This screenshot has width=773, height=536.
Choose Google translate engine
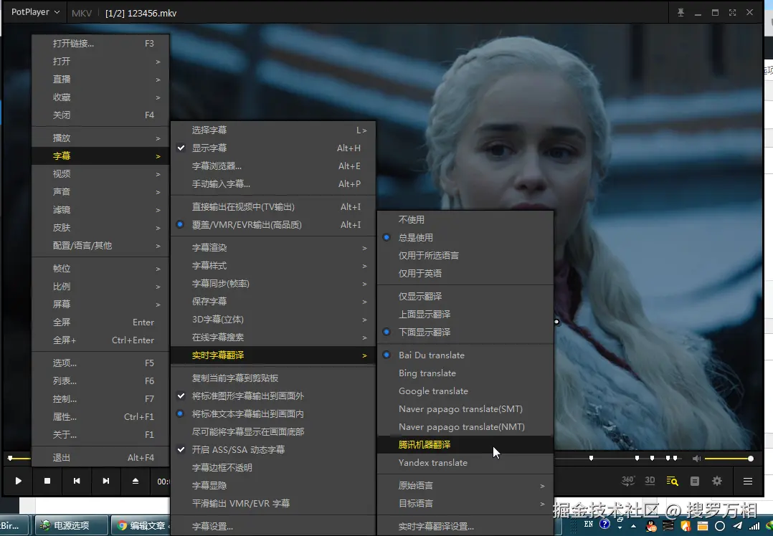click(x=465, y=391)
